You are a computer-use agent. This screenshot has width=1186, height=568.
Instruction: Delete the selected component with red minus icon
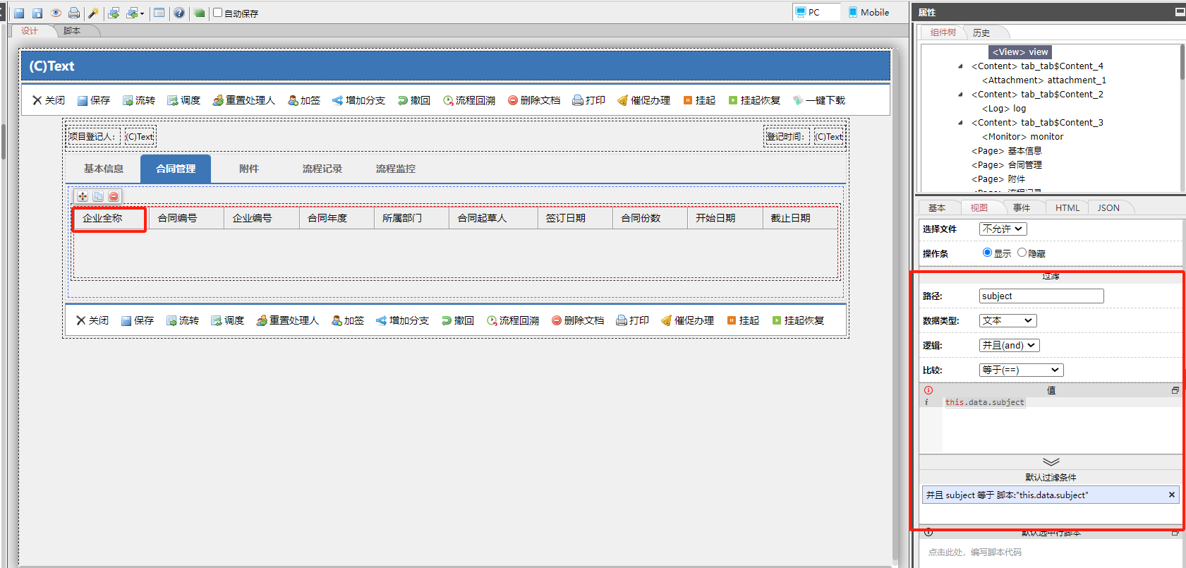tap(114, 196)
